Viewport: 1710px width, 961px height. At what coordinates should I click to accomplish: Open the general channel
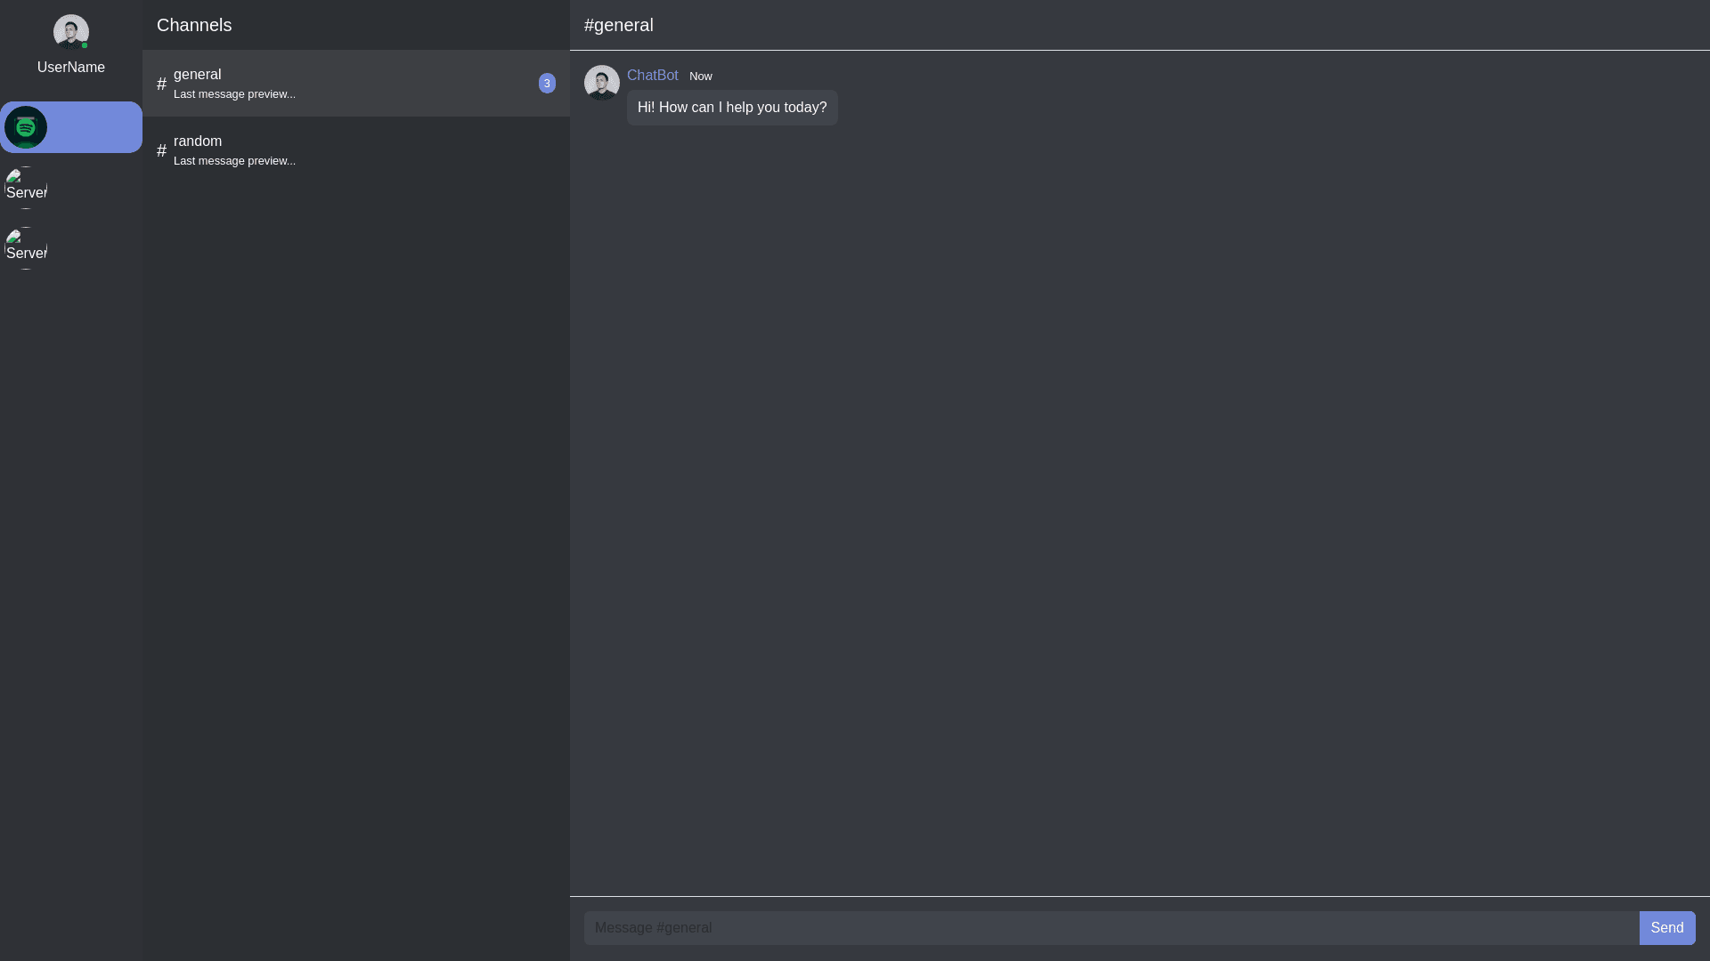coord(356,84)
